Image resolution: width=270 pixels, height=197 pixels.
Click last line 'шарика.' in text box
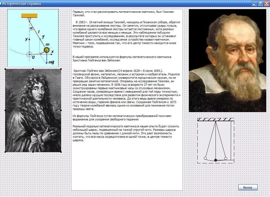point(78,140)
